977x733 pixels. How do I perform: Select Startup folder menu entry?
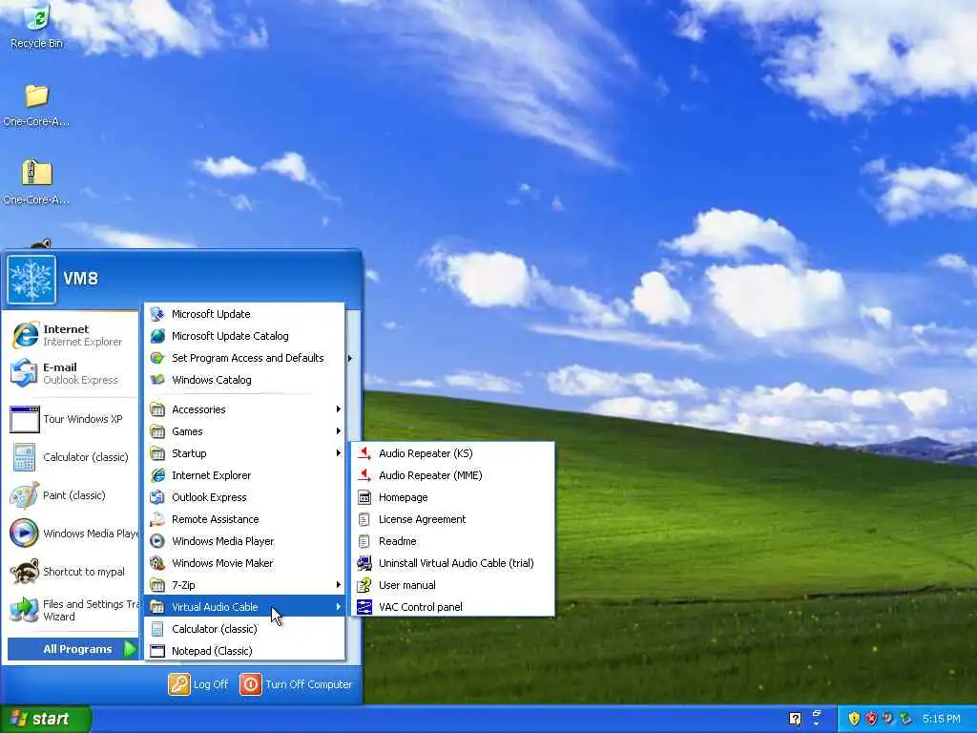pyautogui.click(x=245, y=453)
